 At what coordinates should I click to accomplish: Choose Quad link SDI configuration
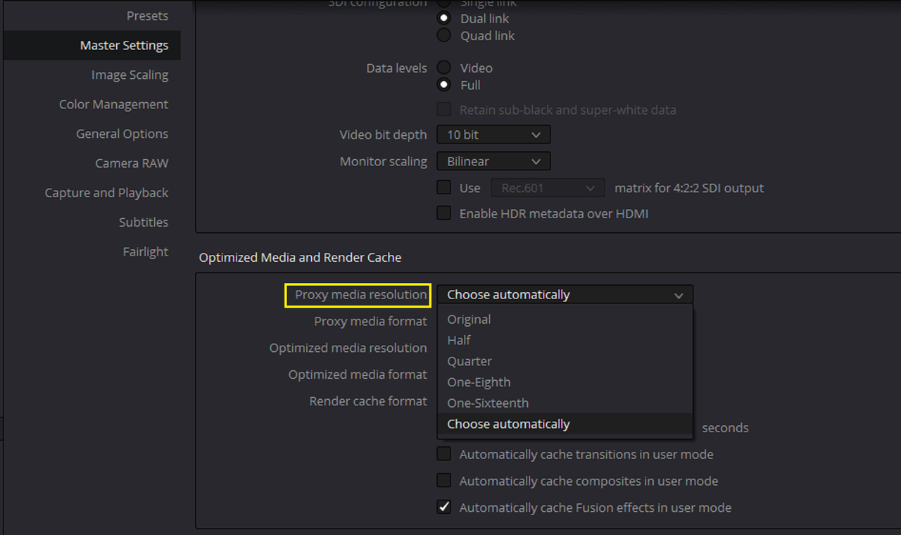tap(444, 35)
